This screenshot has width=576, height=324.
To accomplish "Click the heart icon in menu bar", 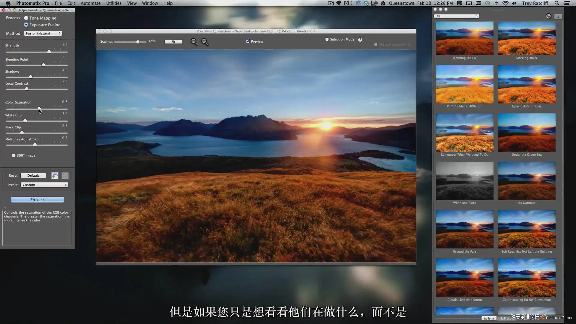I will click(339, 3).
